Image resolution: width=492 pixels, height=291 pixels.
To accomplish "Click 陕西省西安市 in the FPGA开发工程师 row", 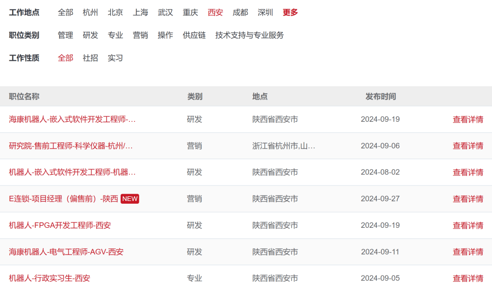I will tap(275, 225).
